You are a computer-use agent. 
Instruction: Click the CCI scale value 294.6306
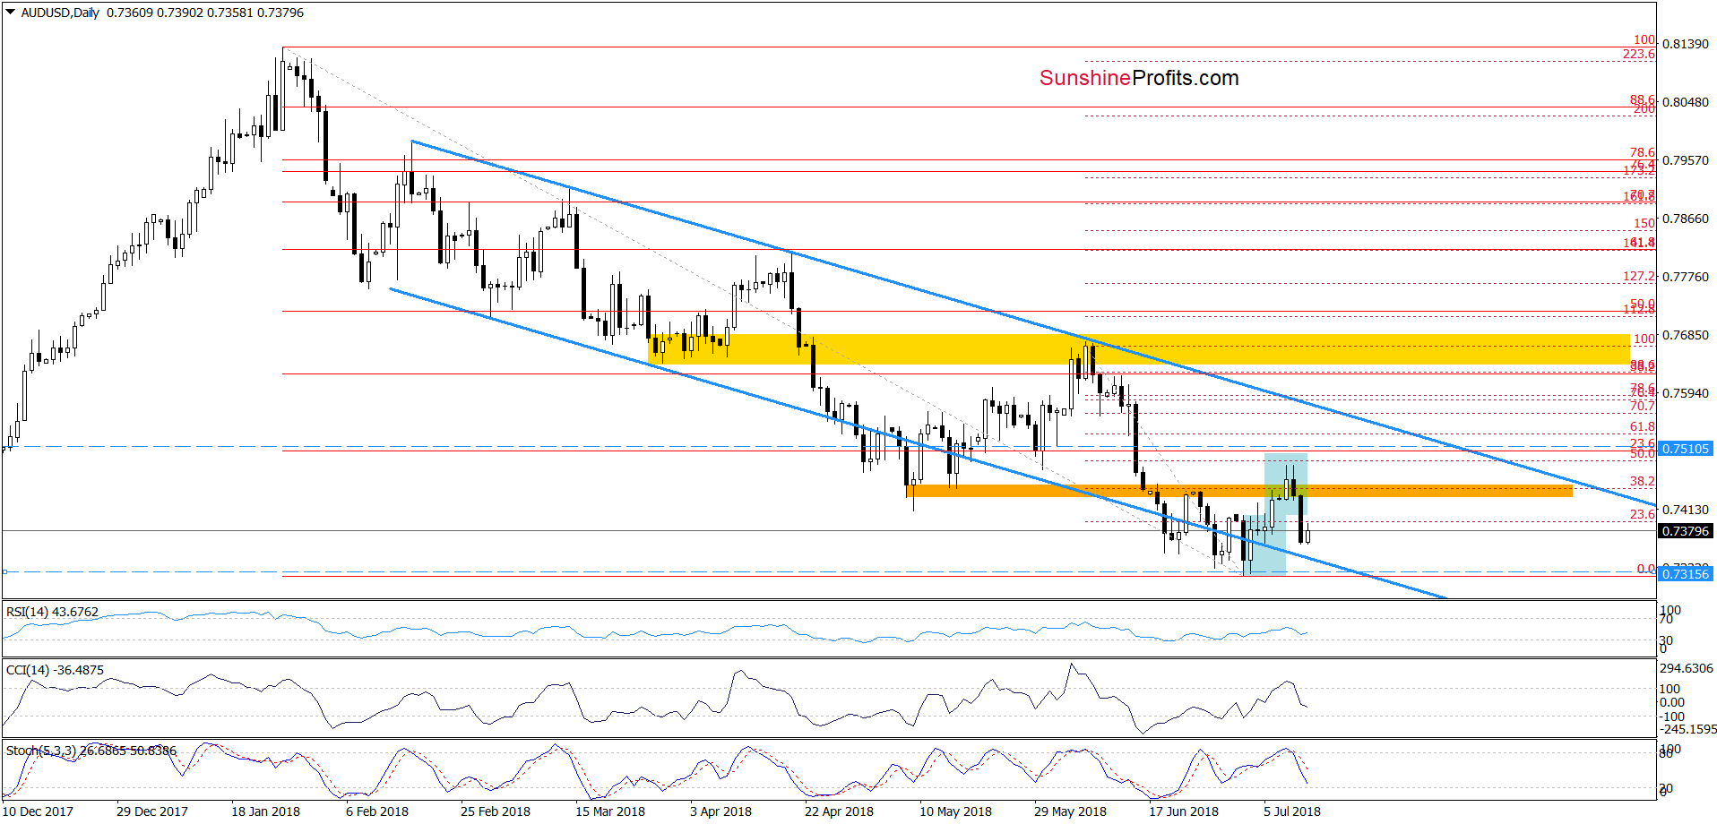pyautogui.click(x=1687, y=668)
